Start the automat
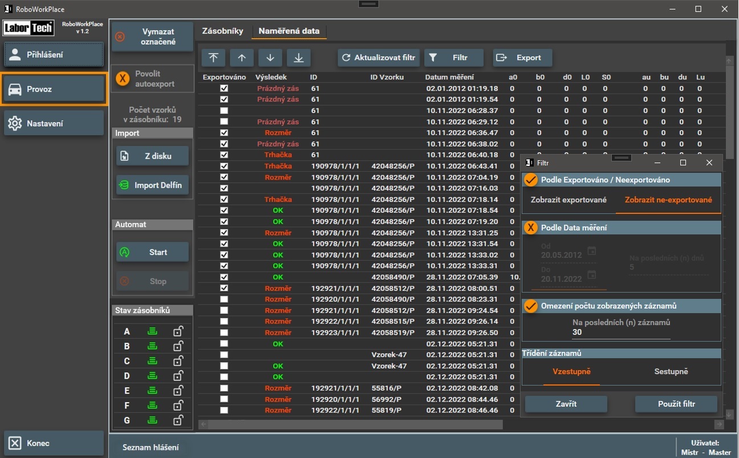 (x=152, y=252)
